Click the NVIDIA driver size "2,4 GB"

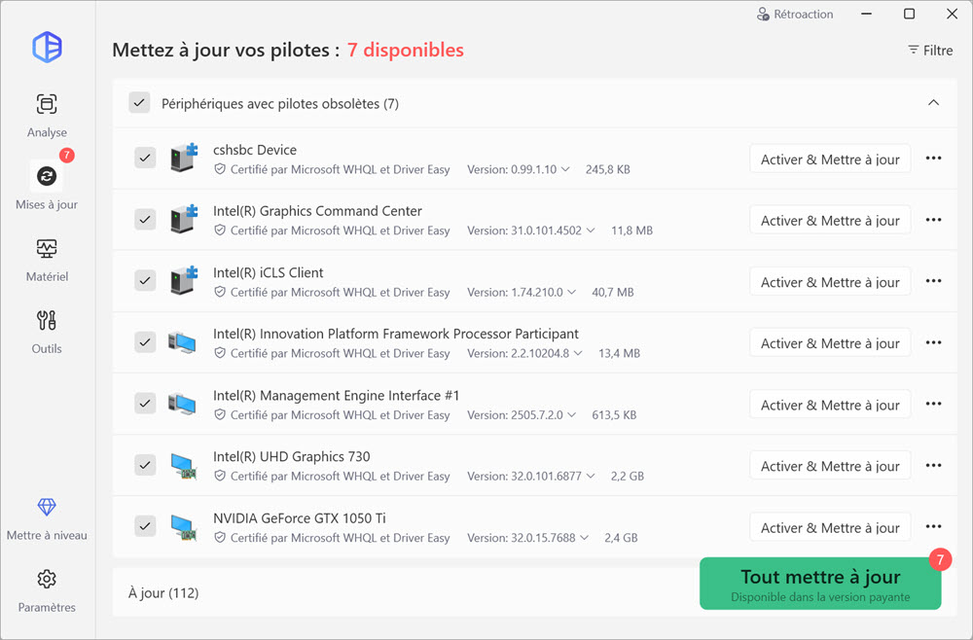point(621,538)
